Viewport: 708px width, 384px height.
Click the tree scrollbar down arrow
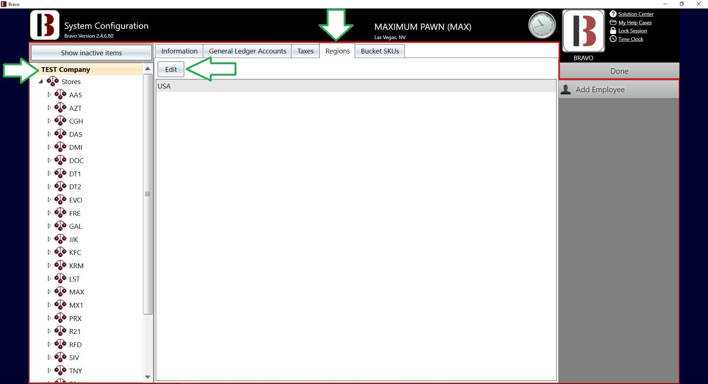click(147, 377)
